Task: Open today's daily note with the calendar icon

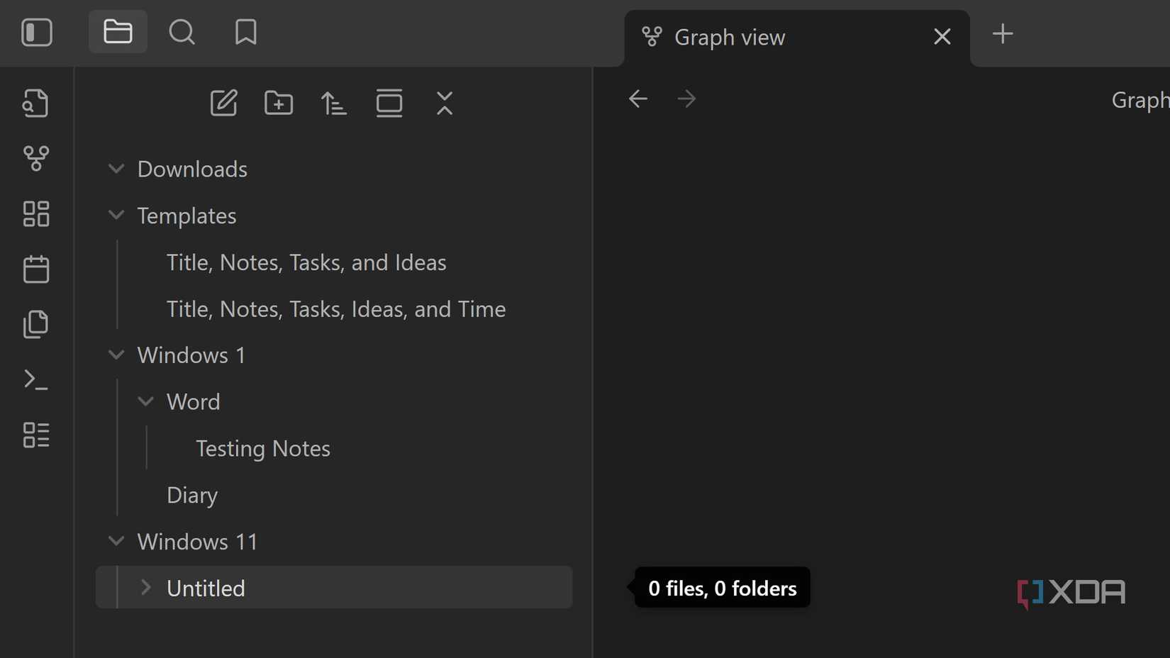Action: 36,269
